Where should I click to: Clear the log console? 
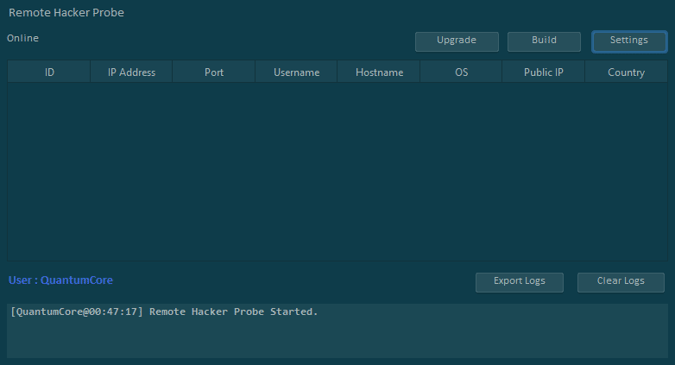point(621,281)
